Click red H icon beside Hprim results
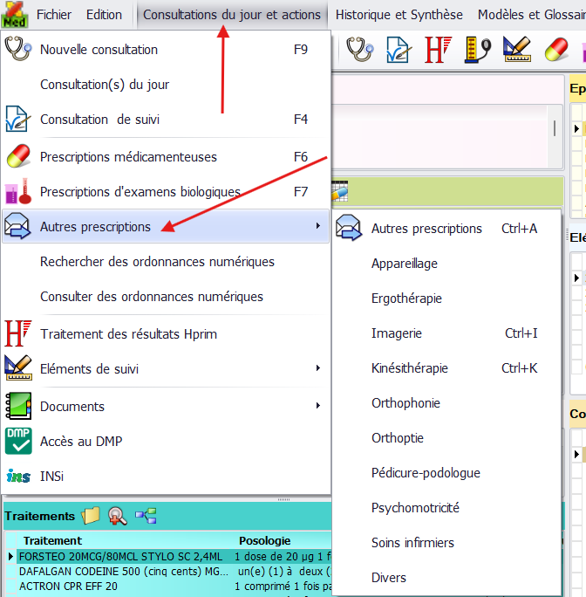Screen dimensions: 586x597 pos(17,333)
